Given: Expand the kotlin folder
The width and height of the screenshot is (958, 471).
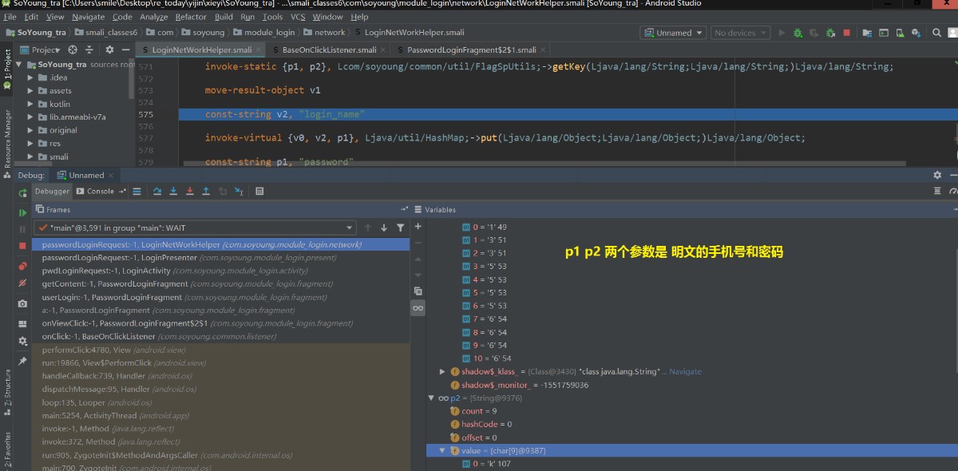Looking at the screenshot, I should [31, 104].
